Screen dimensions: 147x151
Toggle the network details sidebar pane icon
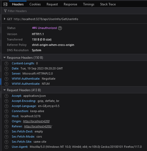5,4
